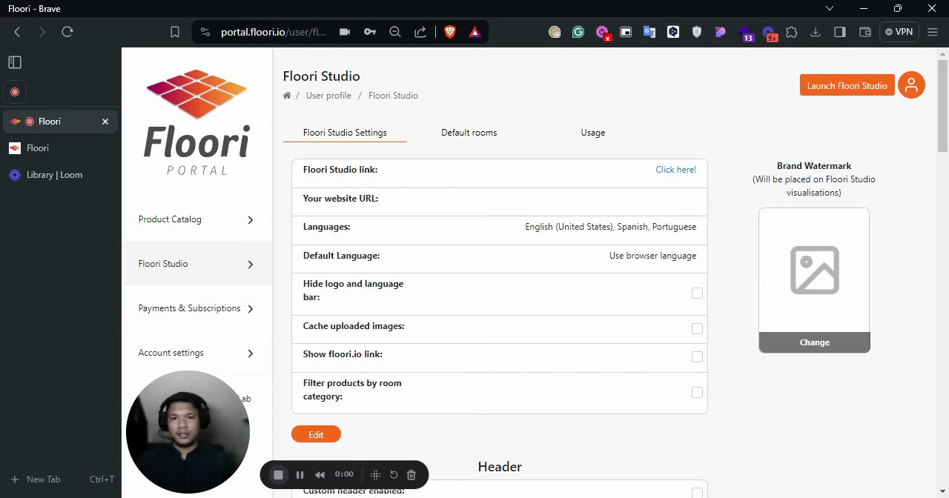This screenshot has width=949, height=498.
Task: Open site settings icon in address bar
Action: pyautogui.click(x=205, y=32)
